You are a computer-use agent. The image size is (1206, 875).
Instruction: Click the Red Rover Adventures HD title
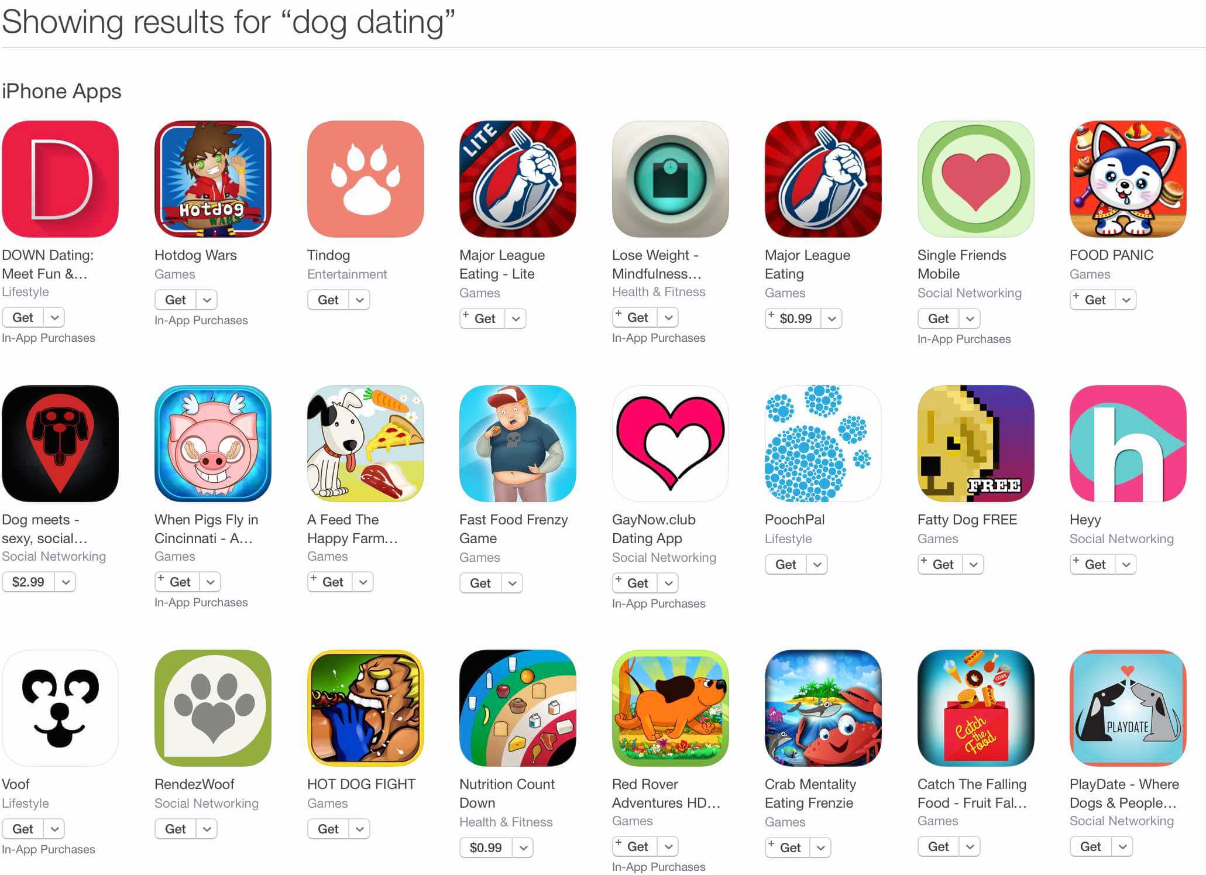(x=666, y=794)
